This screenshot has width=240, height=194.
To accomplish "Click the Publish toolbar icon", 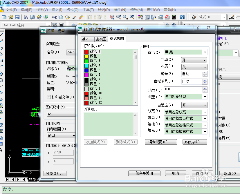I will pyautogui.click(x=39, y=17).
